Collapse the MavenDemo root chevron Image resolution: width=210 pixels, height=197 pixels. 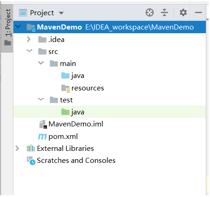[18, 27]
